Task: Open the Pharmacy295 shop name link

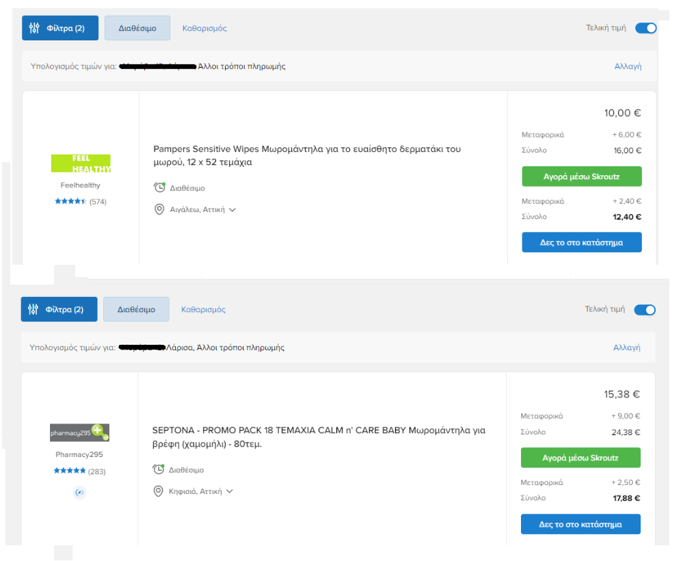Action: tap(79, 454)
